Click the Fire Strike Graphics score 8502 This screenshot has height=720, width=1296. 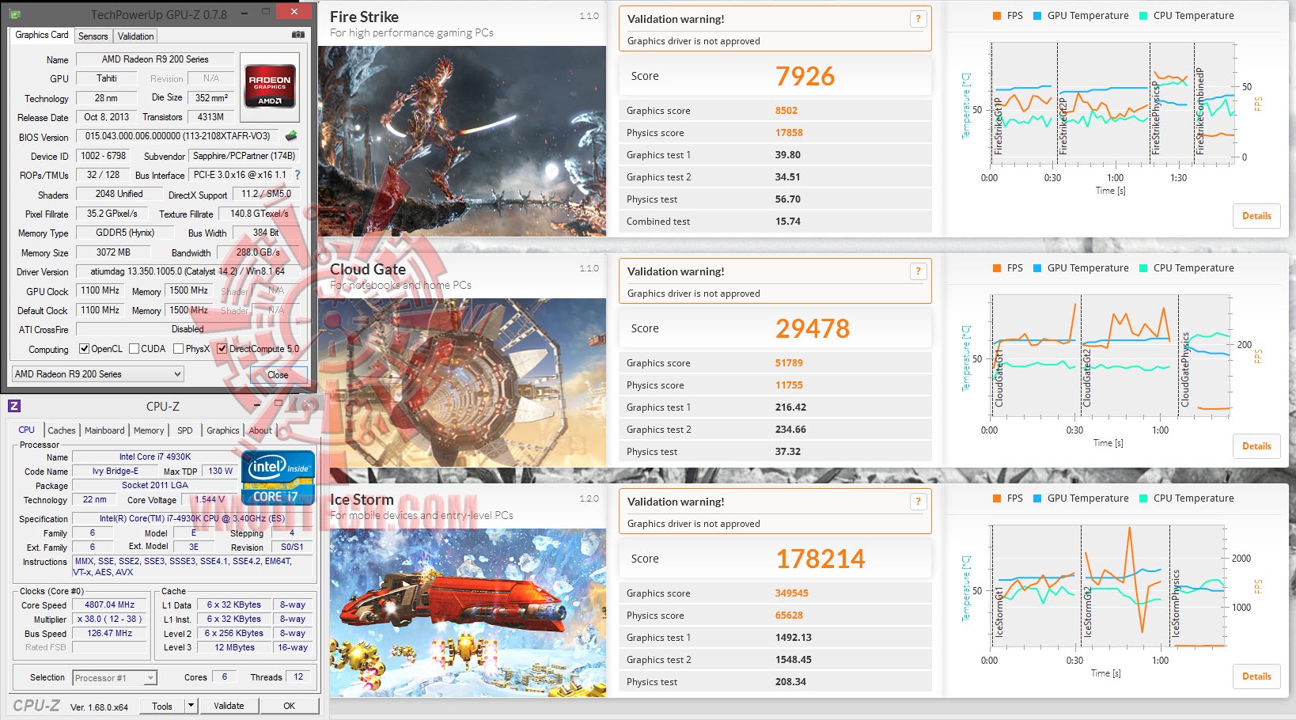click(x=786, y=111)
